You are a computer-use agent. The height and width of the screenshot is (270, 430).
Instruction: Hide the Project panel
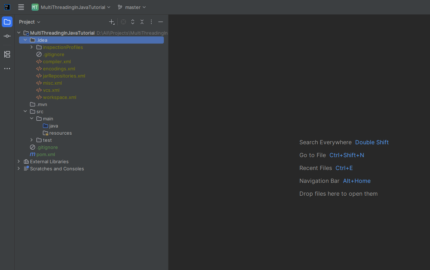(x=161, y=22)
